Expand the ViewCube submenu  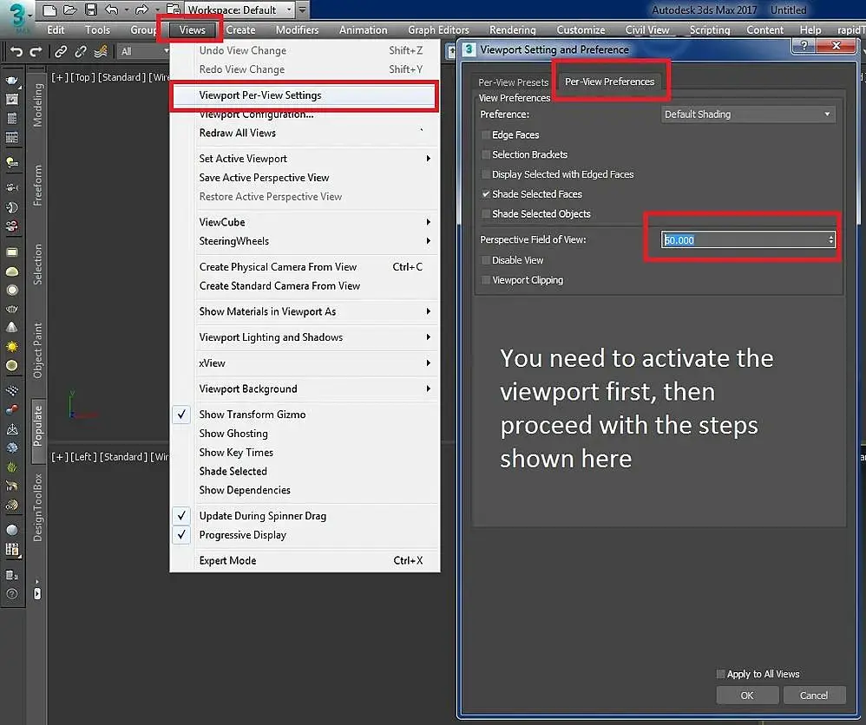tap(305, 222)
